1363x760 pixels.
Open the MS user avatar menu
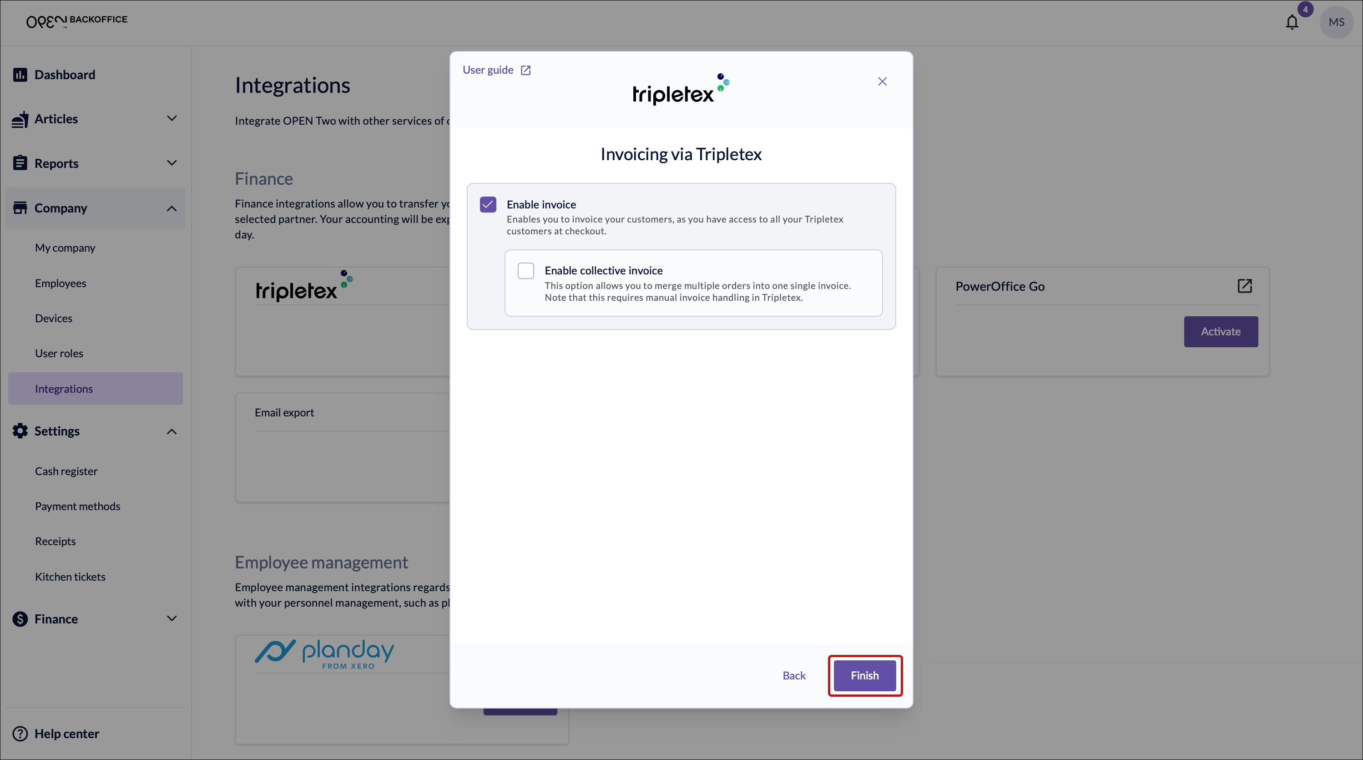click(1336, 22)
